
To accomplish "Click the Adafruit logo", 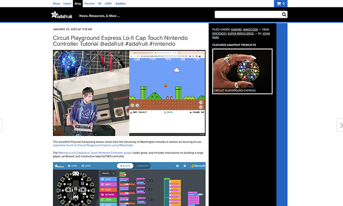I will 62,15.
